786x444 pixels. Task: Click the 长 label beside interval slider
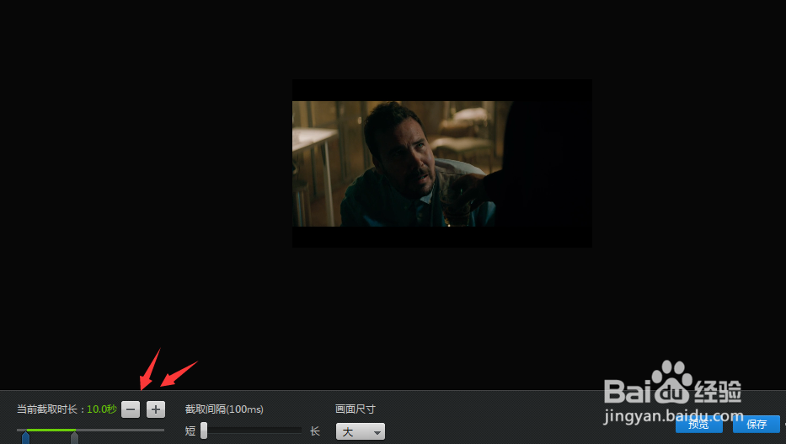[315, 431]
